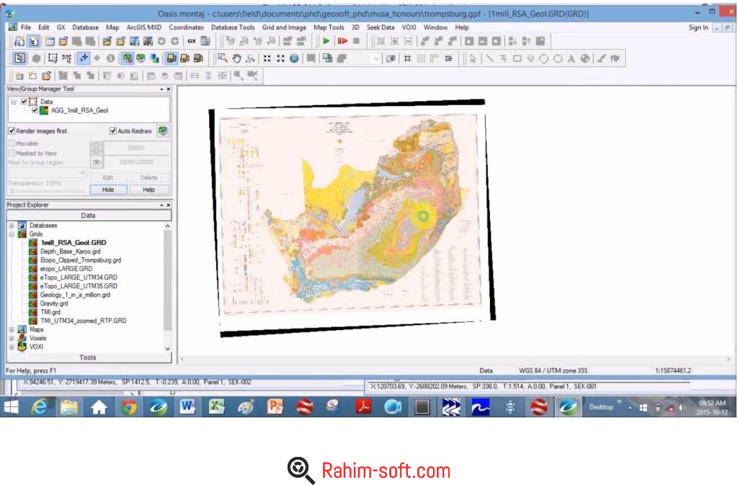This screenshot has height=485, width=738.
Task: Select the TMI_UTM34_zoomed_RTP.GRD grid
Action: click(x=84, y=321)
